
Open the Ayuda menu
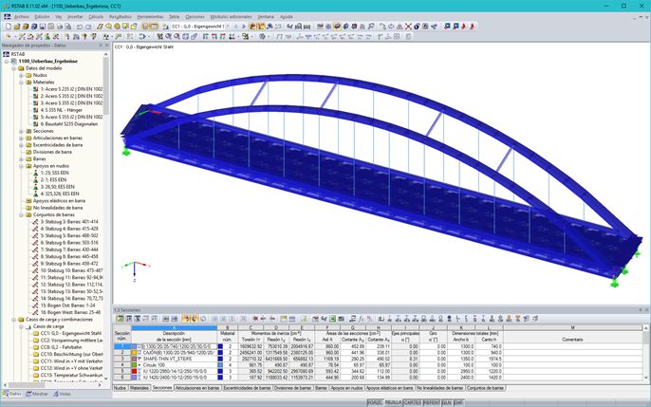tap(286, 16)
